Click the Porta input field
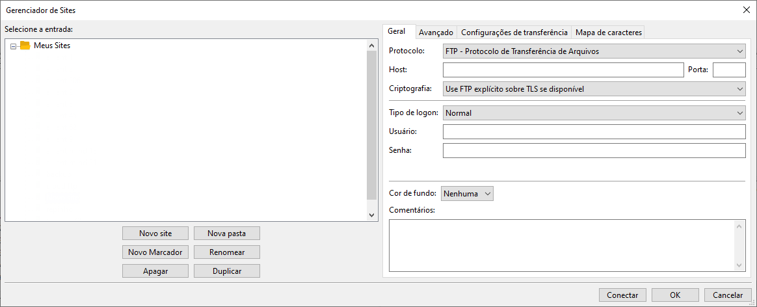757x307 pixels. tap(729, 70)
